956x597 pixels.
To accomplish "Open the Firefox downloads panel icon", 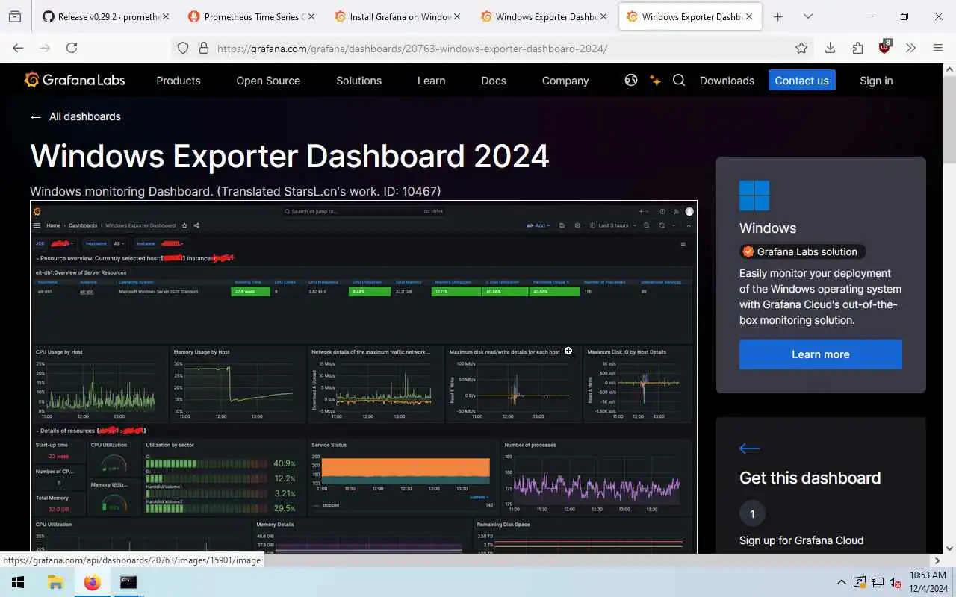I will coord(830,48).
